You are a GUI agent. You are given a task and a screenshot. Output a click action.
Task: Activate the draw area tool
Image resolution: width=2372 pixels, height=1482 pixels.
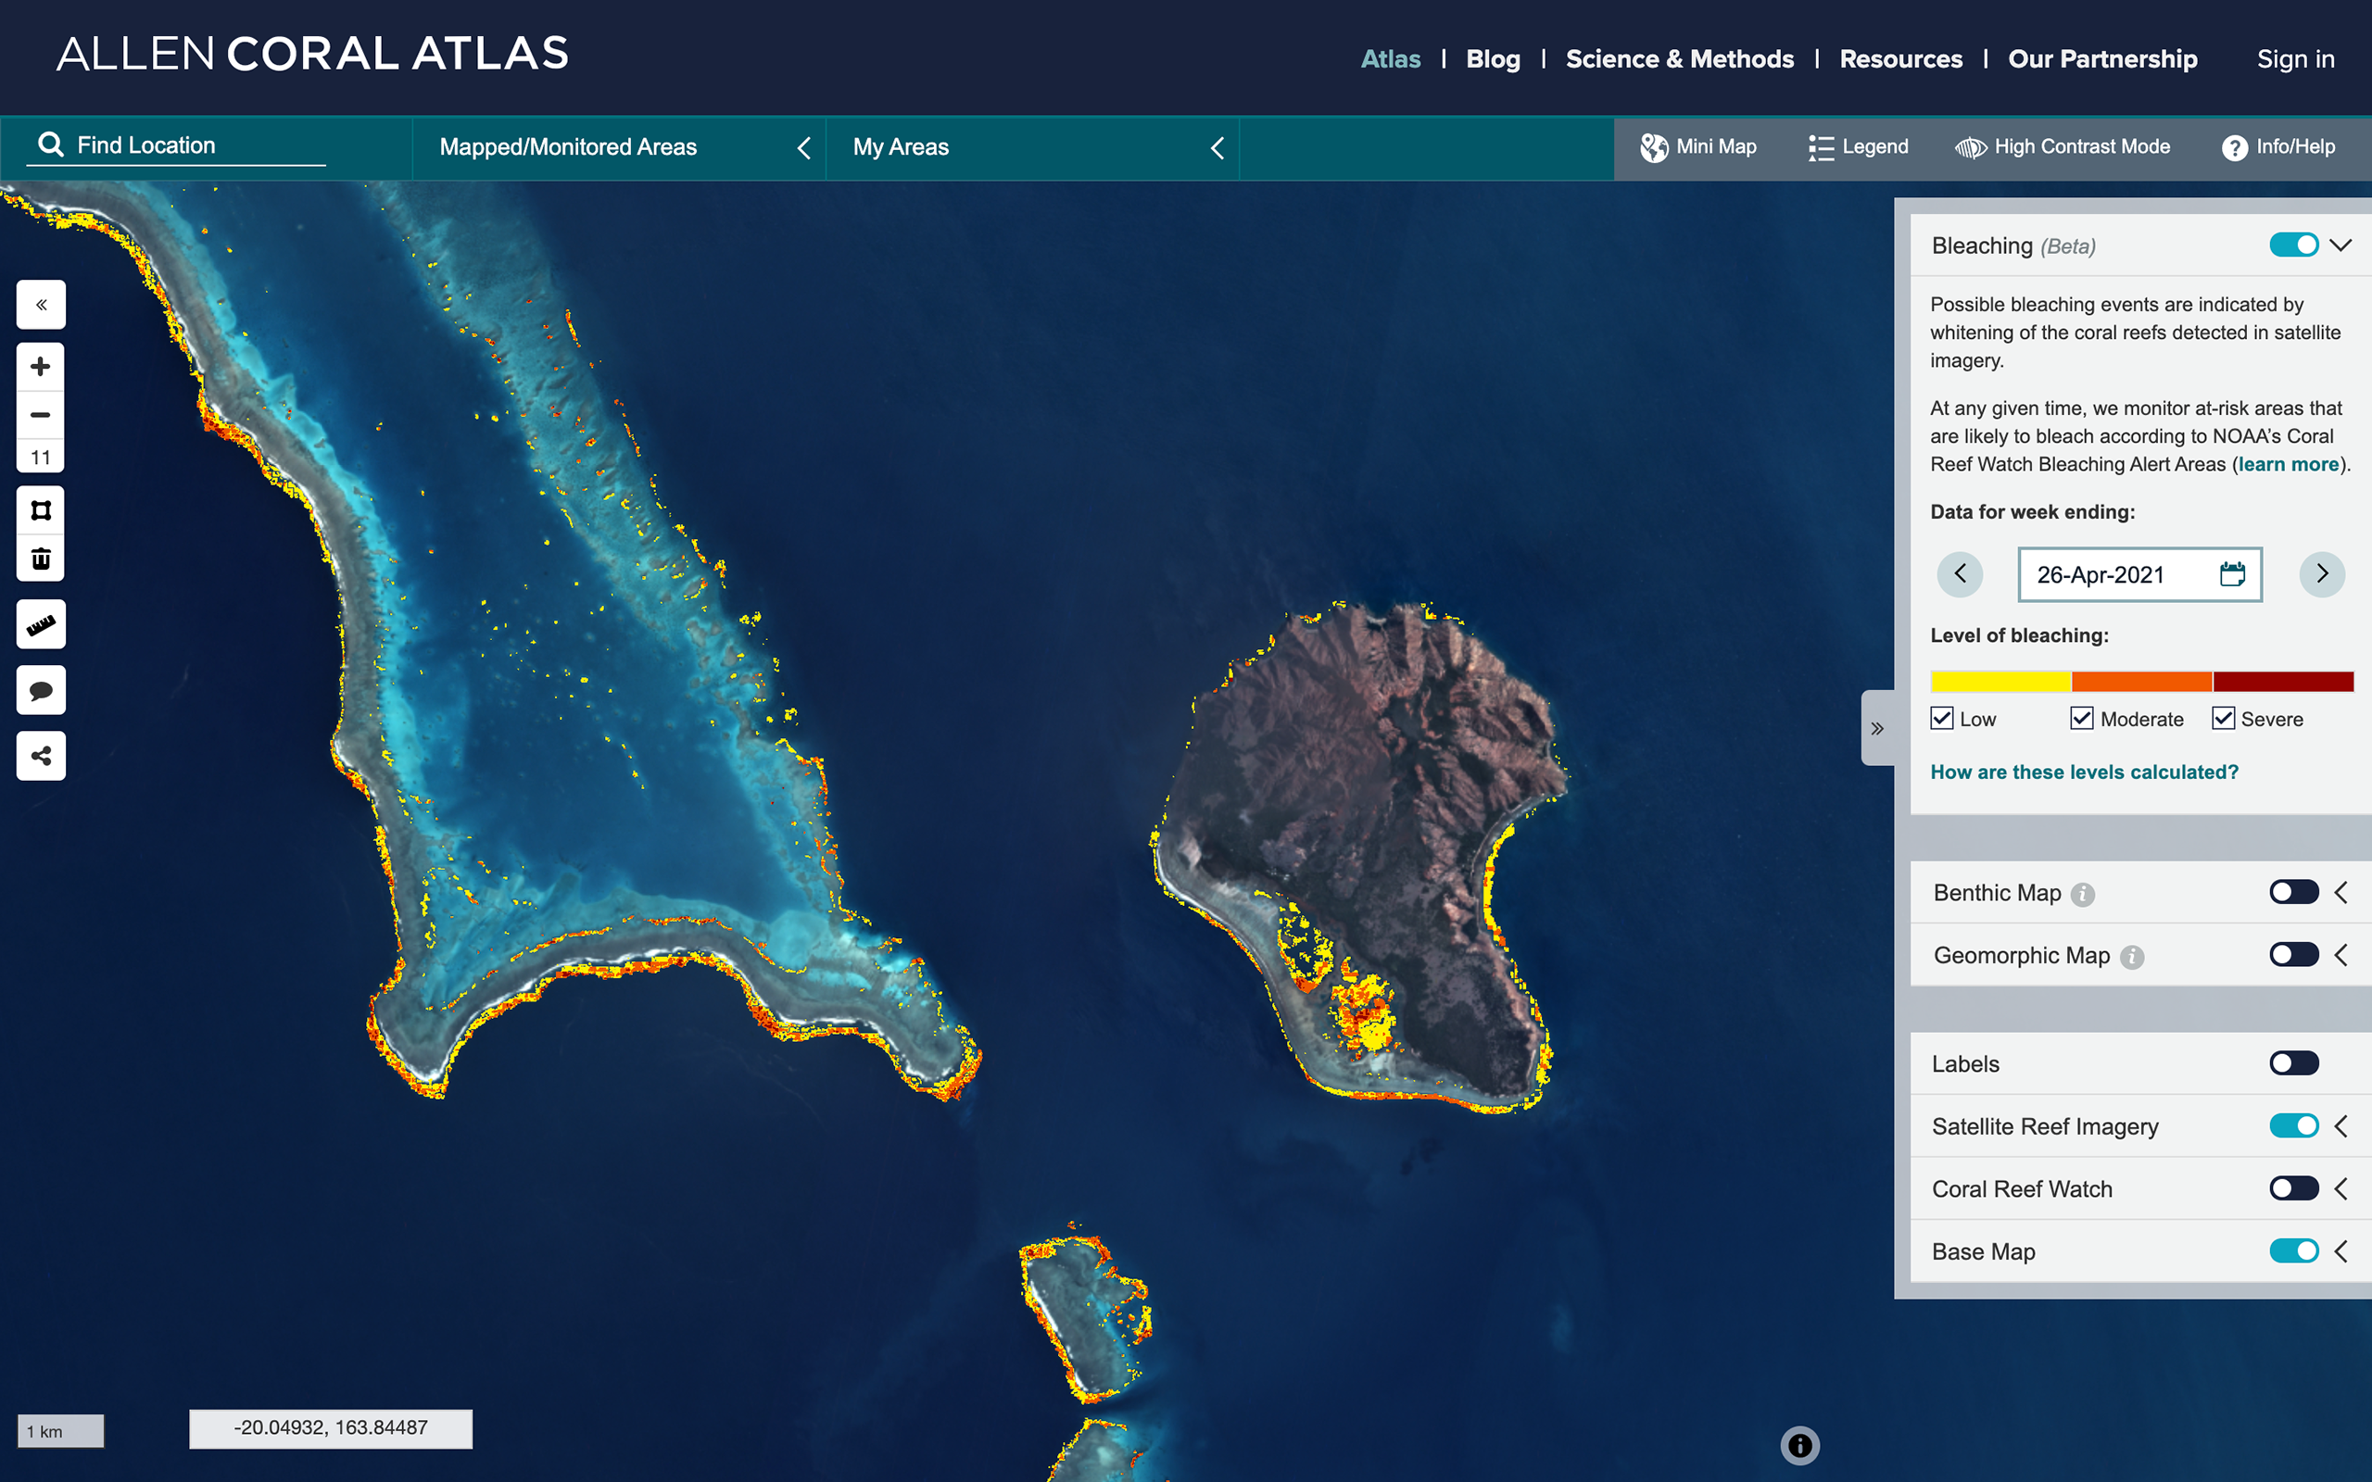[x=40, y=509]
